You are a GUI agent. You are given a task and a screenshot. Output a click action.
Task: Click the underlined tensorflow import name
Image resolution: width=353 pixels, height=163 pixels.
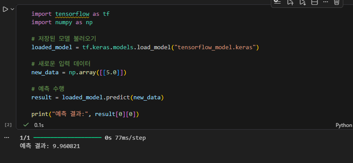coord(72,14)
